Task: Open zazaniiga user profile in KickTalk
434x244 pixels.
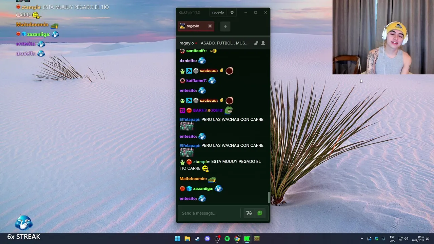Action: tap(203, 189)
